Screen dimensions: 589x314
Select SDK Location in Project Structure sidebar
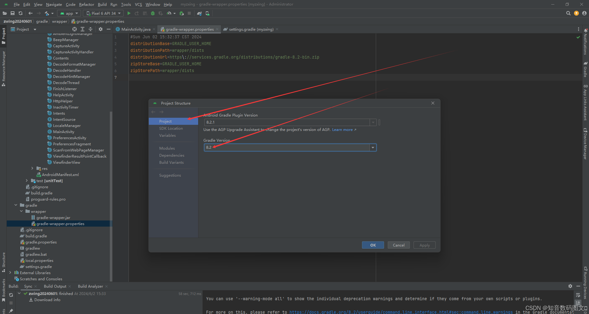click(171, 128)
